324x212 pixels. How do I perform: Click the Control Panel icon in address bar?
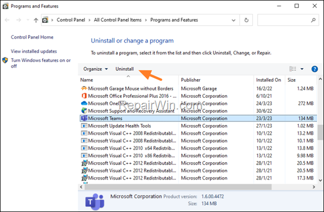45,20
